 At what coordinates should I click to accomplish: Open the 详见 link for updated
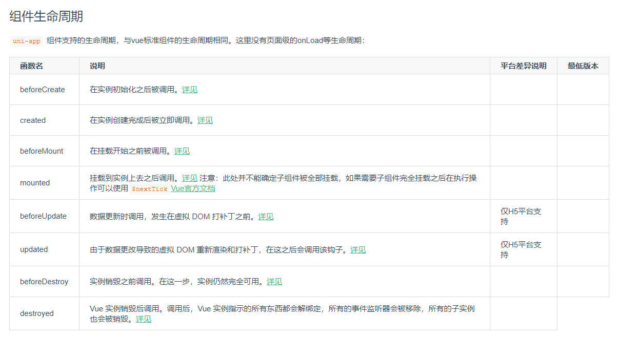[357, 249]
